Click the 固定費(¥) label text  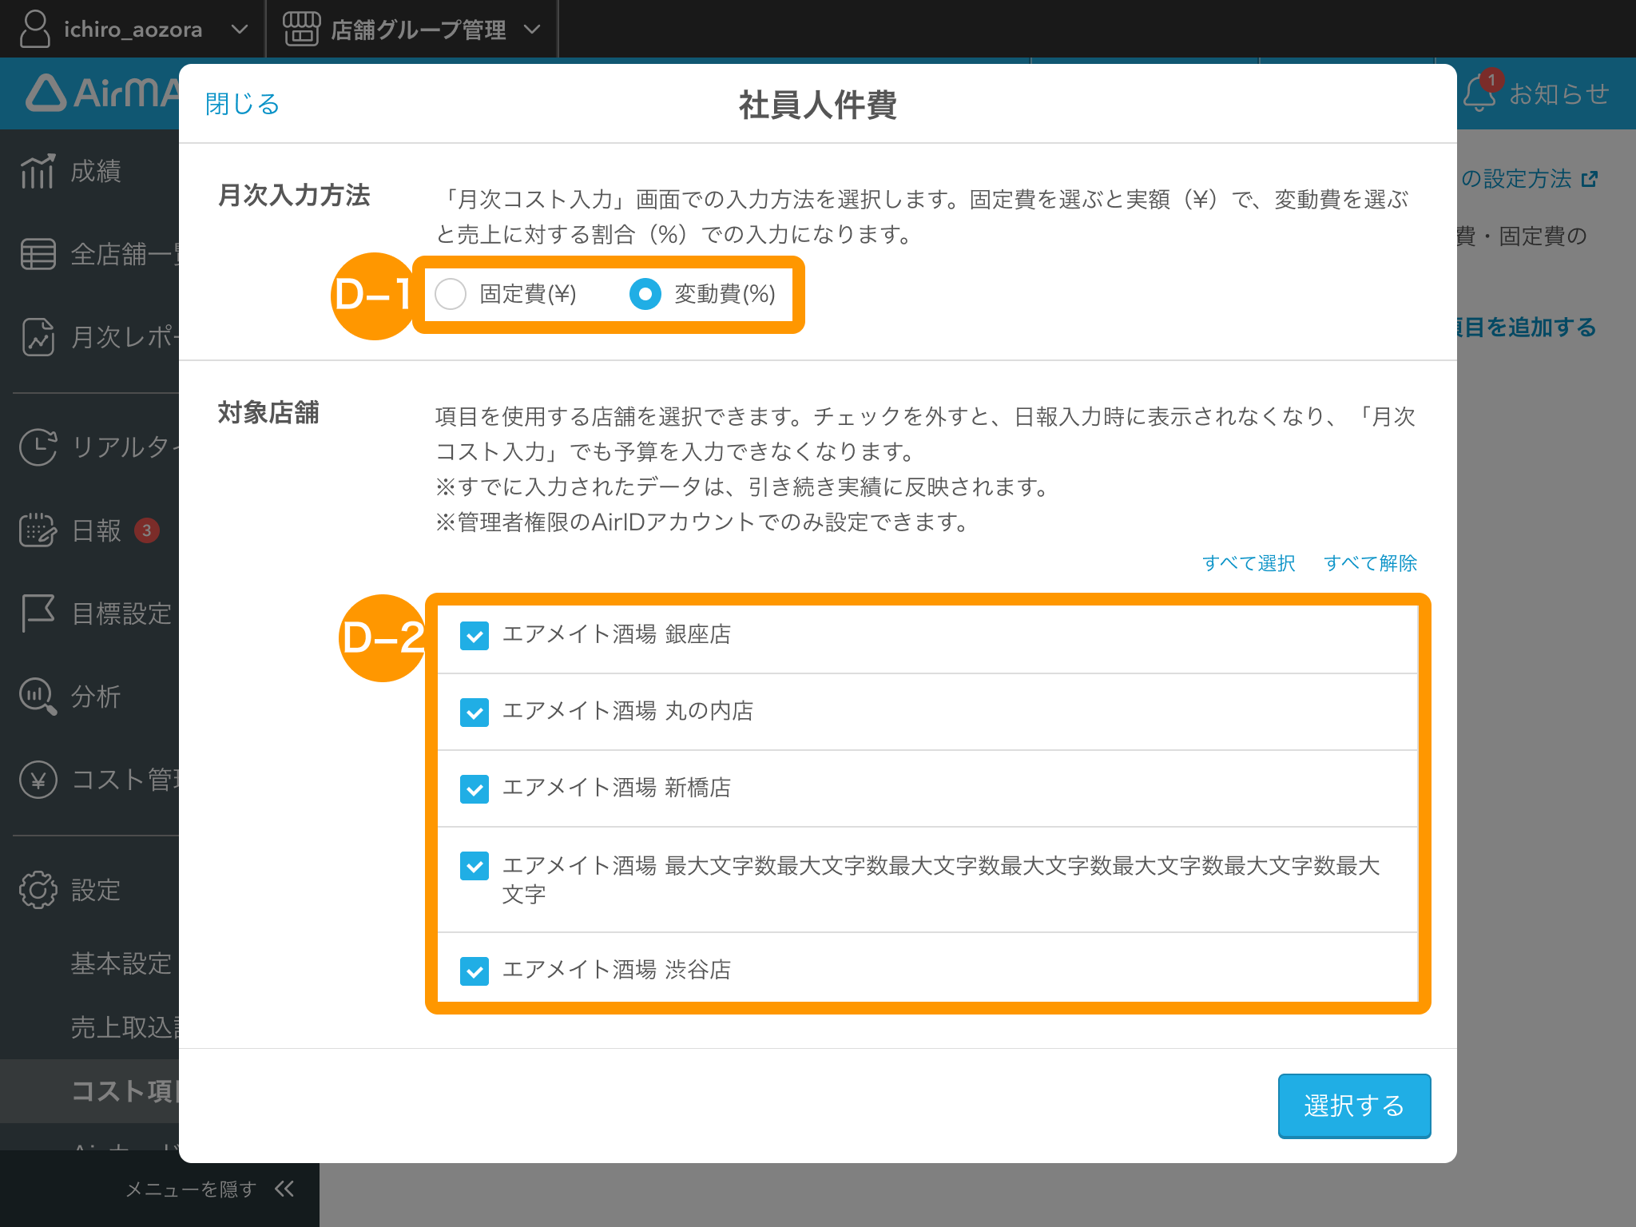(x=528, y=294)
